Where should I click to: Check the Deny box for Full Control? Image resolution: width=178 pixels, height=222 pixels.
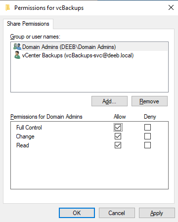147,128
